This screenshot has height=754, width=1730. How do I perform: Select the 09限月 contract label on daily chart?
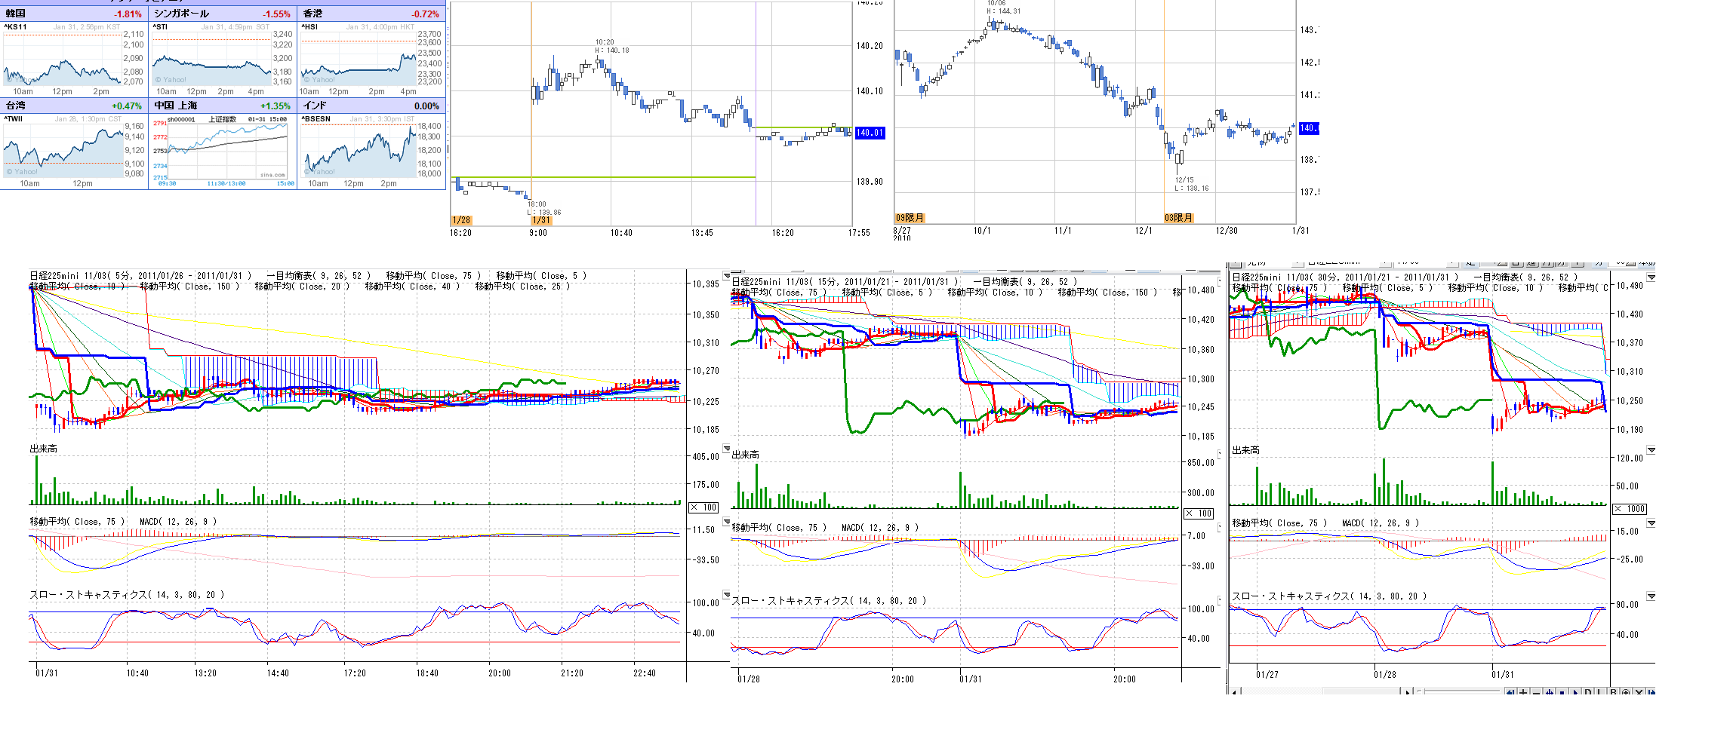click(x=910, y=218)
